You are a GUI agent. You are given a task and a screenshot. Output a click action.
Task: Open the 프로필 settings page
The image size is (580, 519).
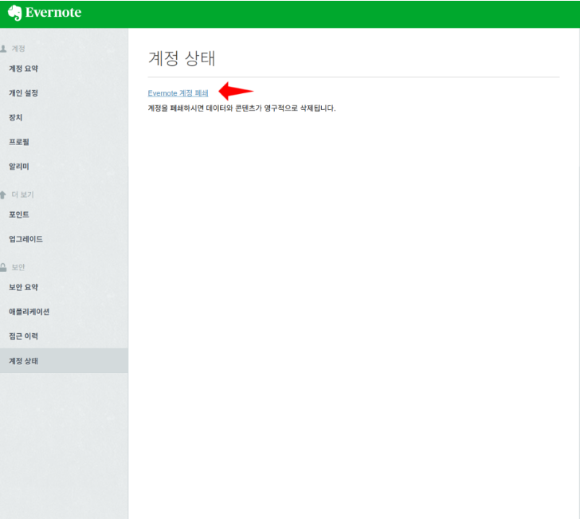pyautogui.click(x=19, y=142)
